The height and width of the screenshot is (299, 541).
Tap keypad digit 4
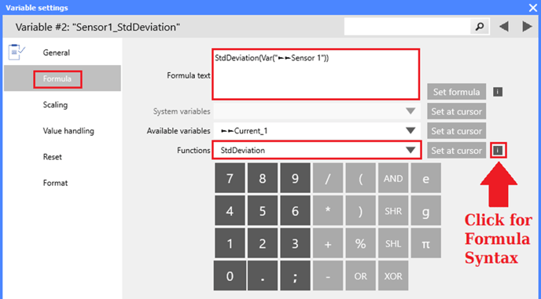click(230, 211)
